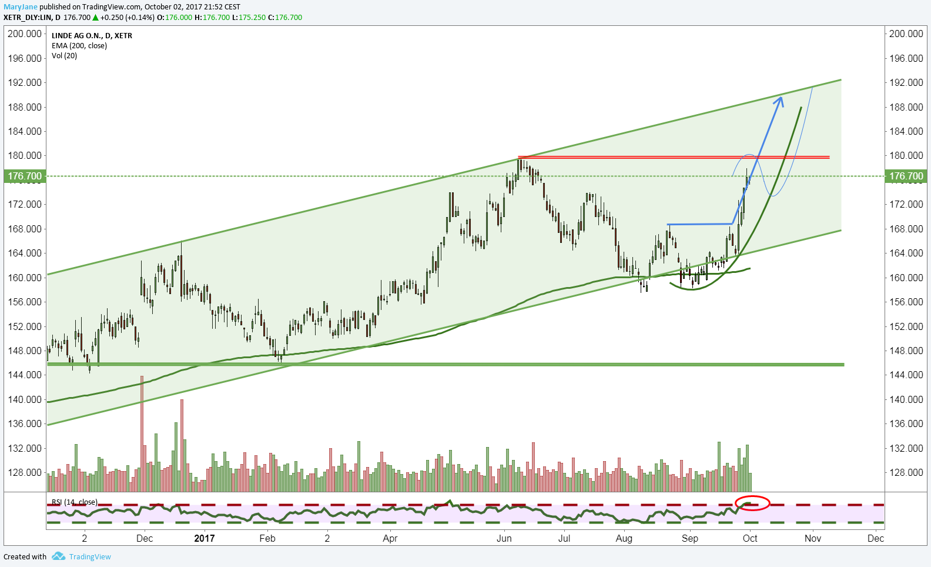The width and height of the screenshot is (931, 567).
Task: Click the 144.000 label on the left price axis
Action: 25,375
